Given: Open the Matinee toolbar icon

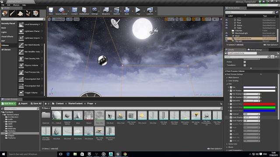Looking at the screenshot, I should [x=117, y=11].
